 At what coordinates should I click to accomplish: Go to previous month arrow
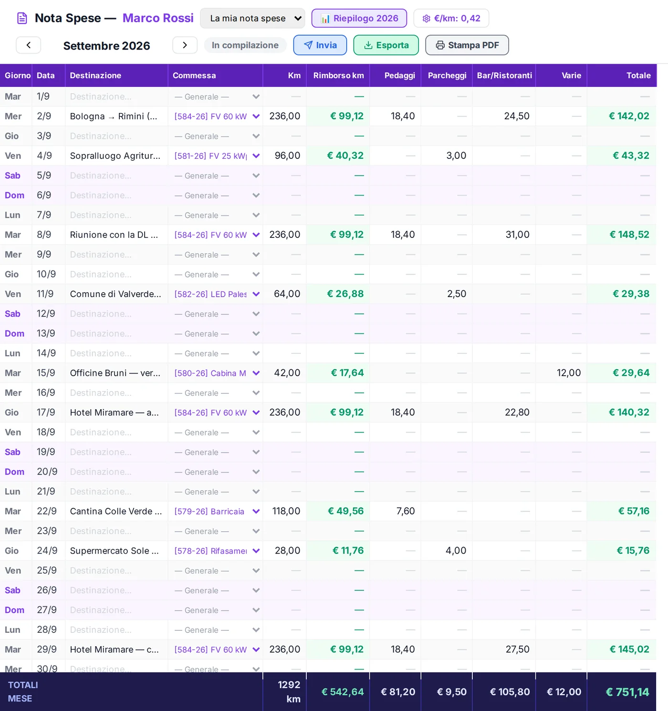tap(29, 45)
